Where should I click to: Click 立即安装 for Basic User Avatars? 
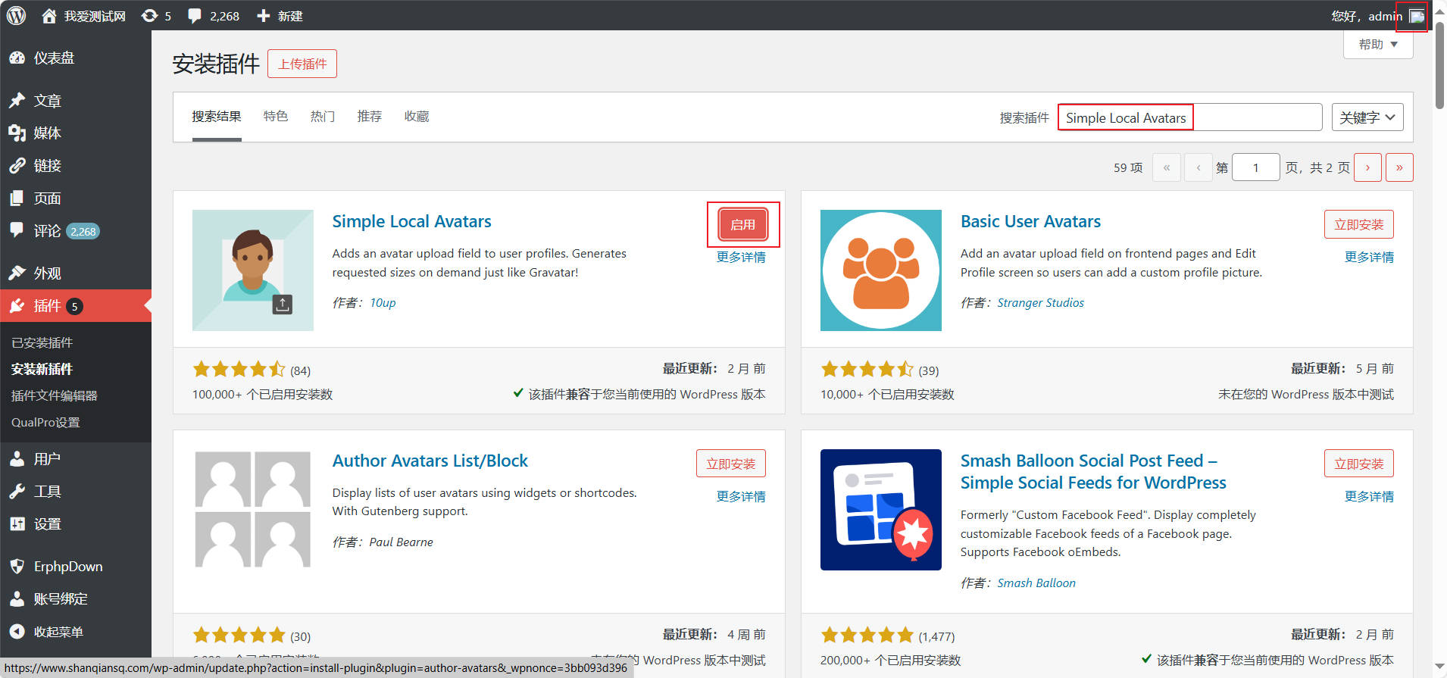pyautogui.click(x=1359, y=224)
